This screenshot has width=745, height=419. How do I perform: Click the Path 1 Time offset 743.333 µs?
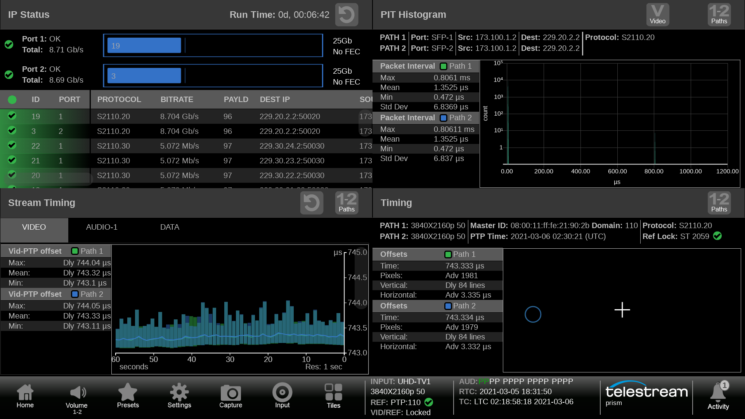tap(465, 266)
